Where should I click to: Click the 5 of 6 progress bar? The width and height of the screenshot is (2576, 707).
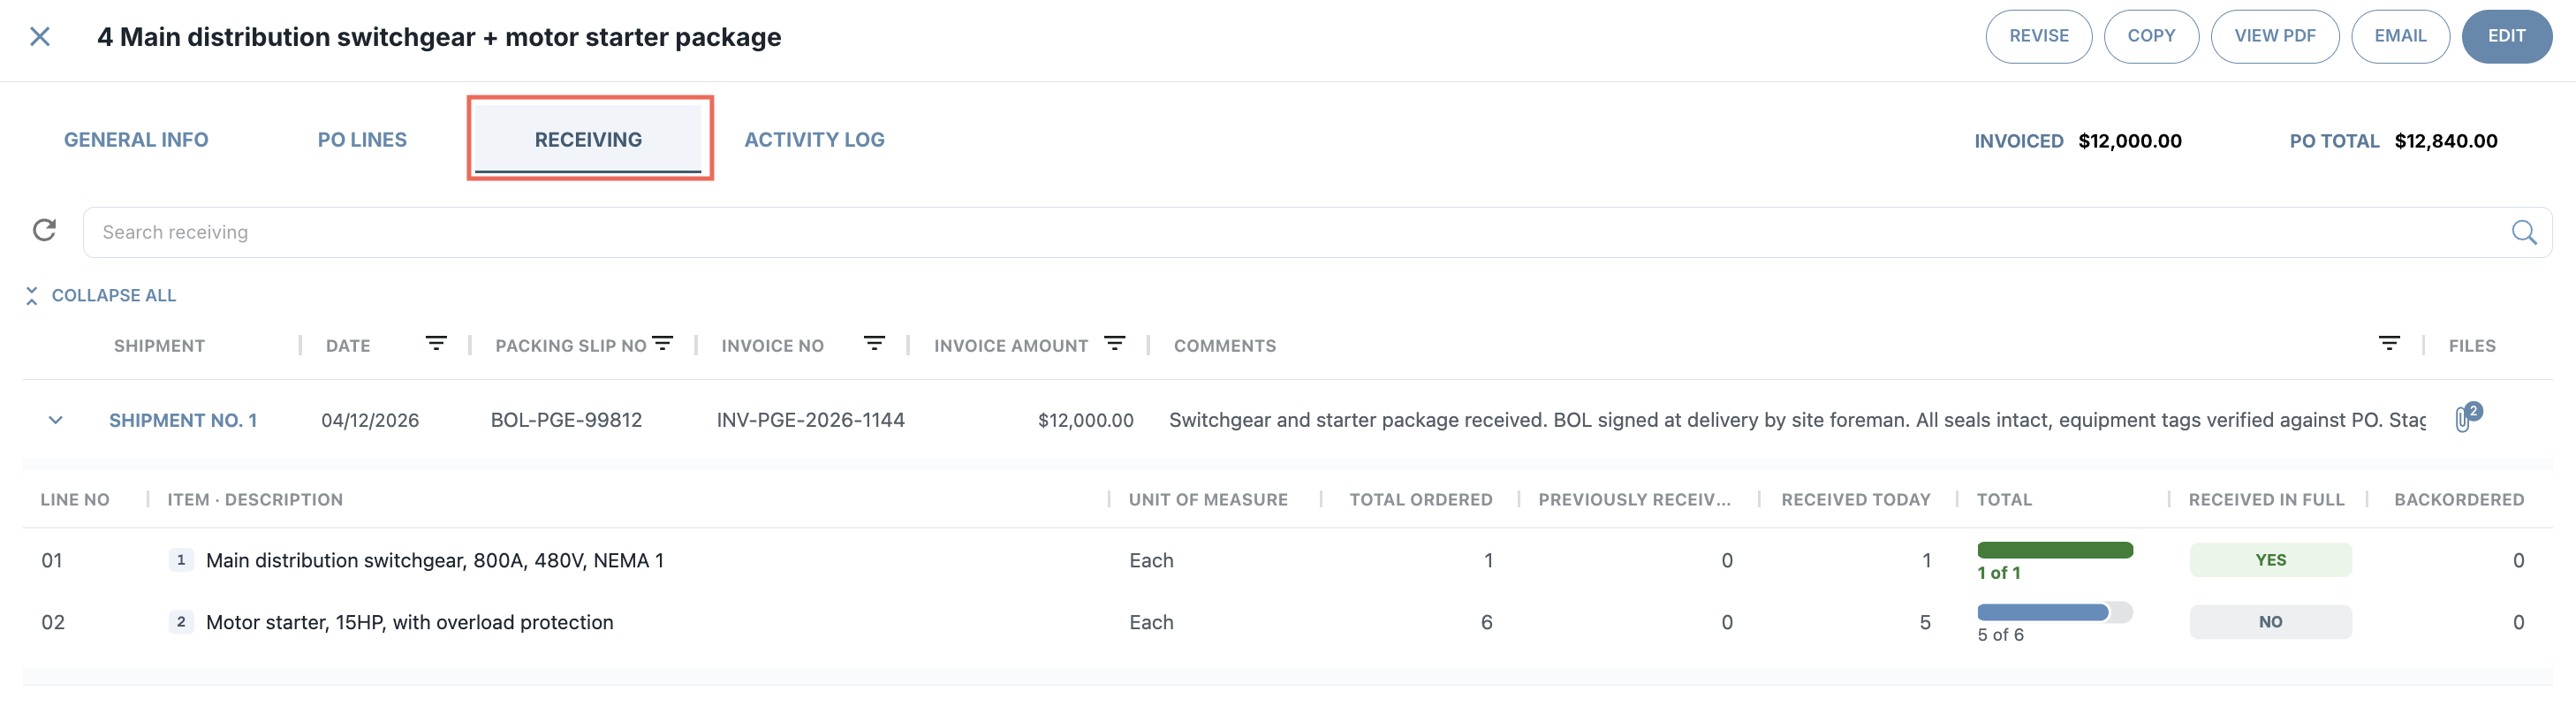(x=2054, y=612)
